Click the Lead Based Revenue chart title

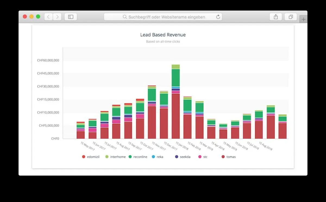click(x=163, y=35)
